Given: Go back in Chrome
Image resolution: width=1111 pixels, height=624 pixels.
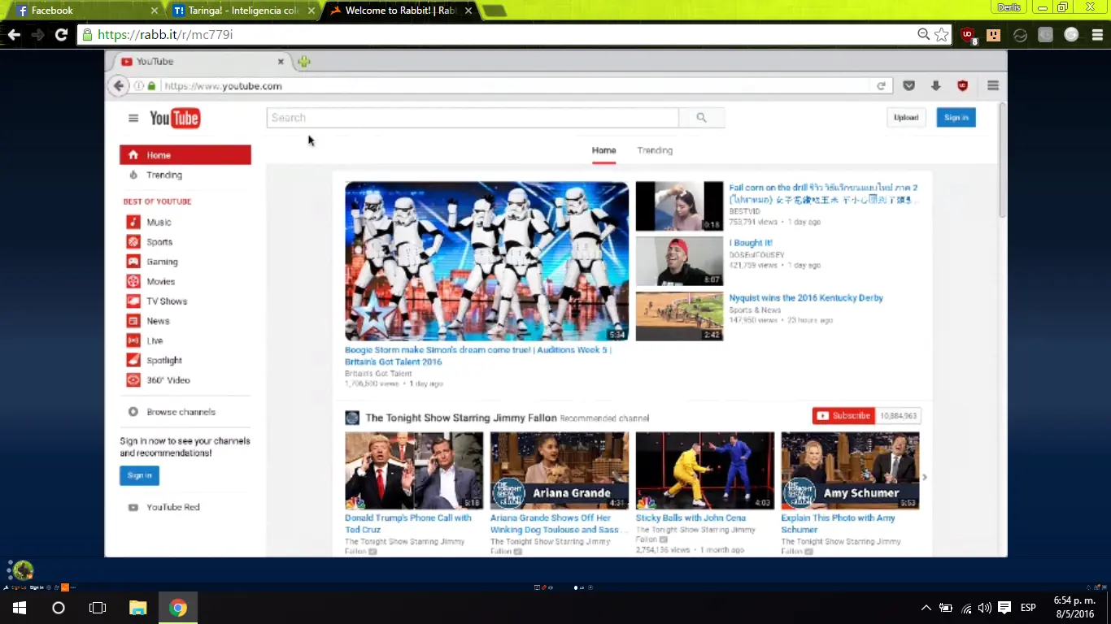Looking at the screenshot, I should click(x=14, y=35).
